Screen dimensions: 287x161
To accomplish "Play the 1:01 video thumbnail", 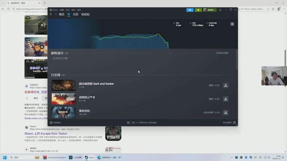I will 36,25.
